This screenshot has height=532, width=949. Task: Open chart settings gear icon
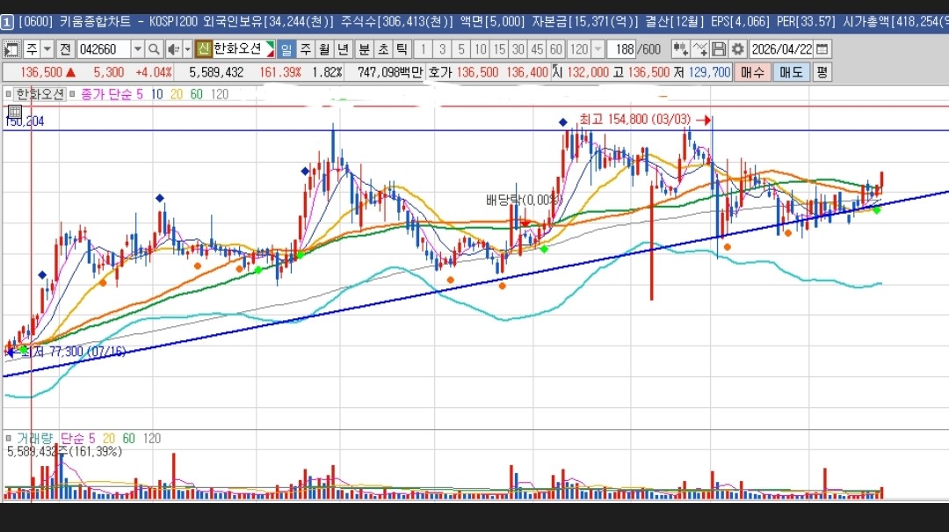click(737, 49)
